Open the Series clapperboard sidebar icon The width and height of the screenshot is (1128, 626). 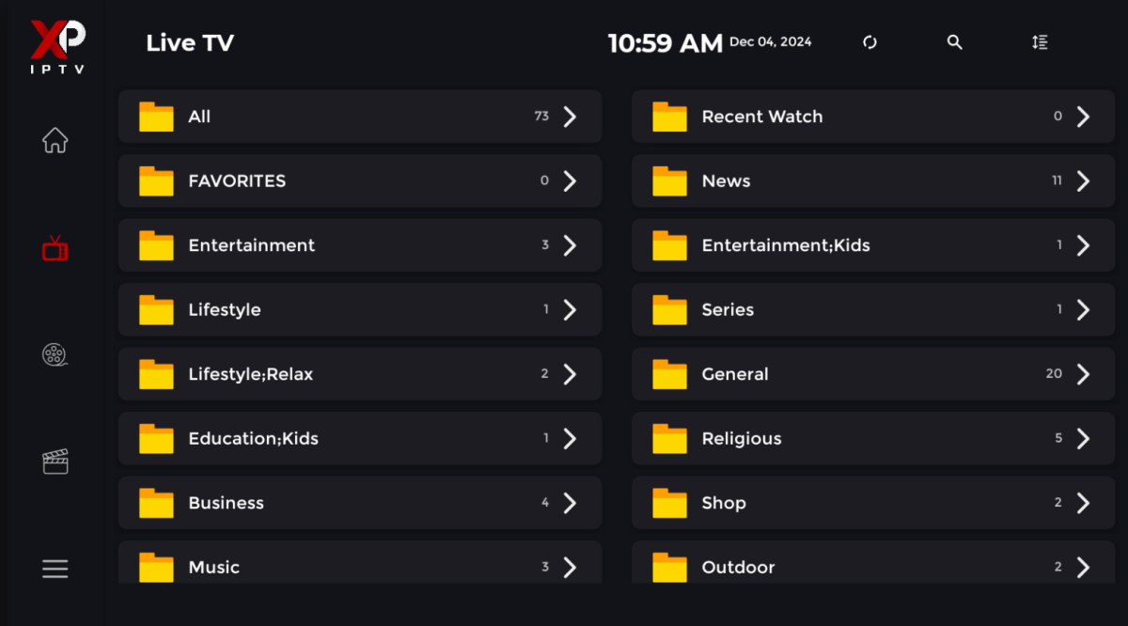click(55, 461)
